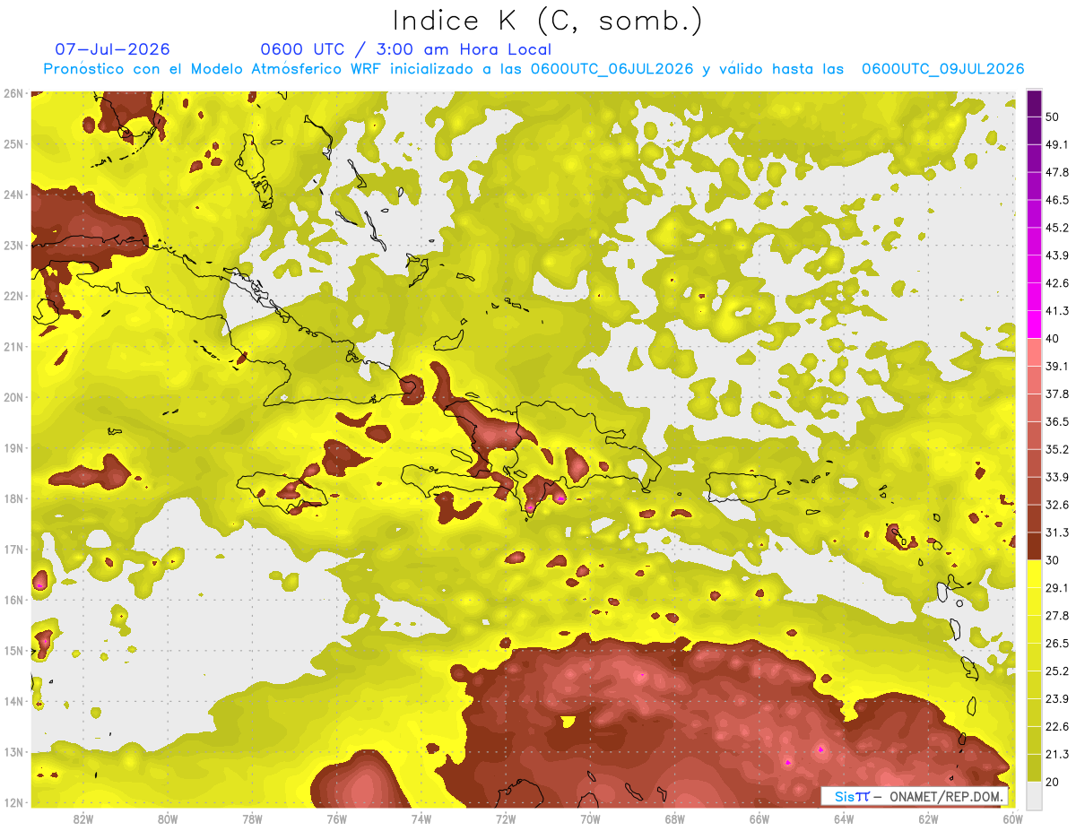Click the colorbar value 32.6
This screenshot has width=1076, height=831.
(x=1057, y=505)
